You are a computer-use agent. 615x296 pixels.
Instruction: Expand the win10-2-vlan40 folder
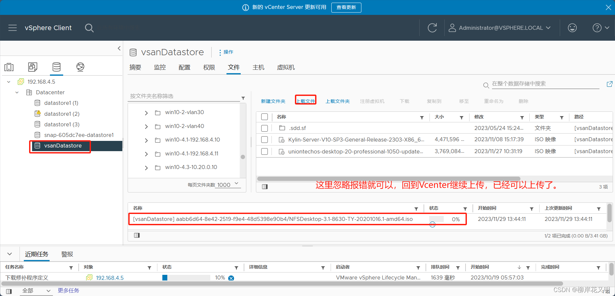point(146,127)
